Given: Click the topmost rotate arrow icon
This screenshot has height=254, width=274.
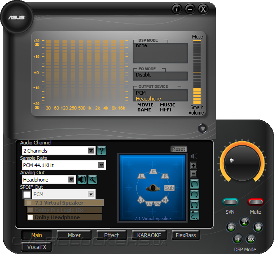Looking at the screenshot, I should coord(194,184).
